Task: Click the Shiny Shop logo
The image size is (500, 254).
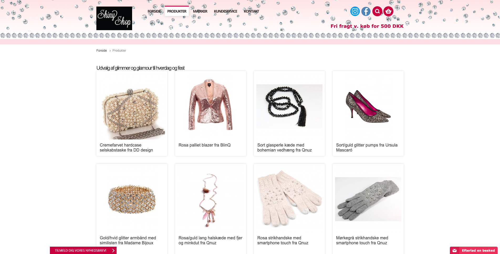Action: (x=114, y=18)
